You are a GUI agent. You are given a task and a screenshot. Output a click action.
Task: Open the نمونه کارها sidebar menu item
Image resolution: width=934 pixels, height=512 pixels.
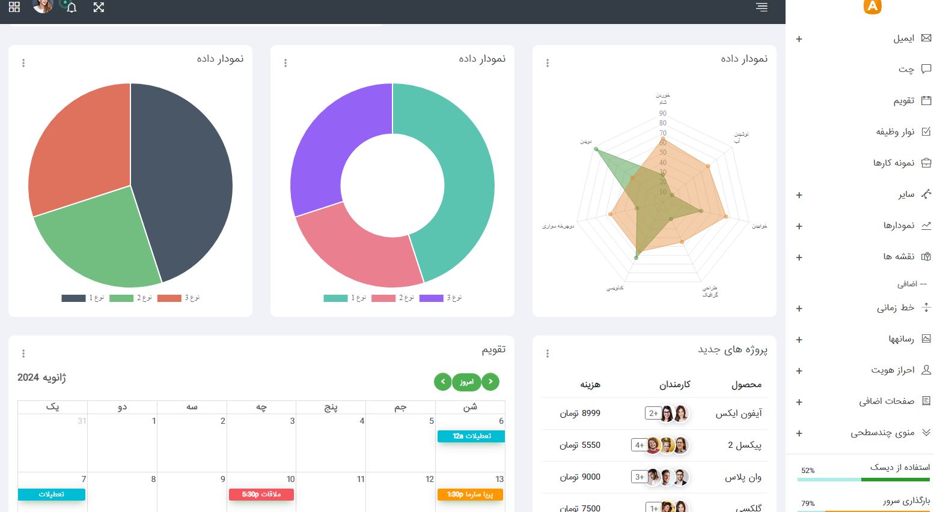pyautogui.click(x=894, y=163)
